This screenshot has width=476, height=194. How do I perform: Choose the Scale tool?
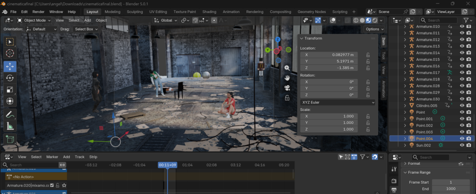tap(10, 90)
